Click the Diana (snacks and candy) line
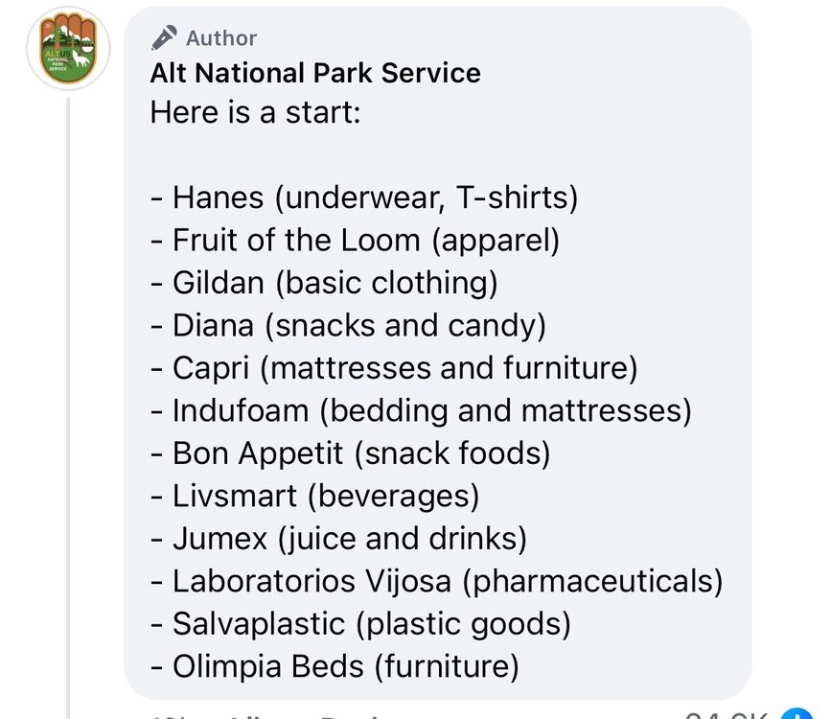831x719 pixels. tap(348, 325)
